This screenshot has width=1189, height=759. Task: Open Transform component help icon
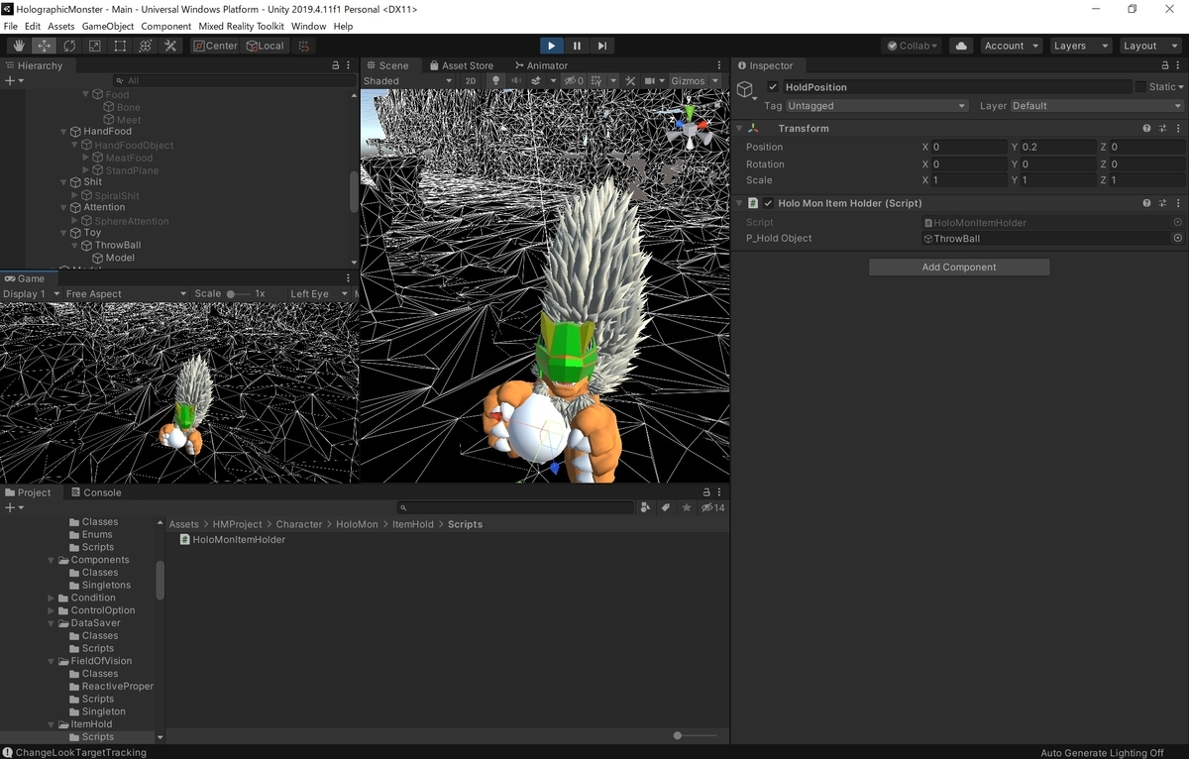[1146, 129]
